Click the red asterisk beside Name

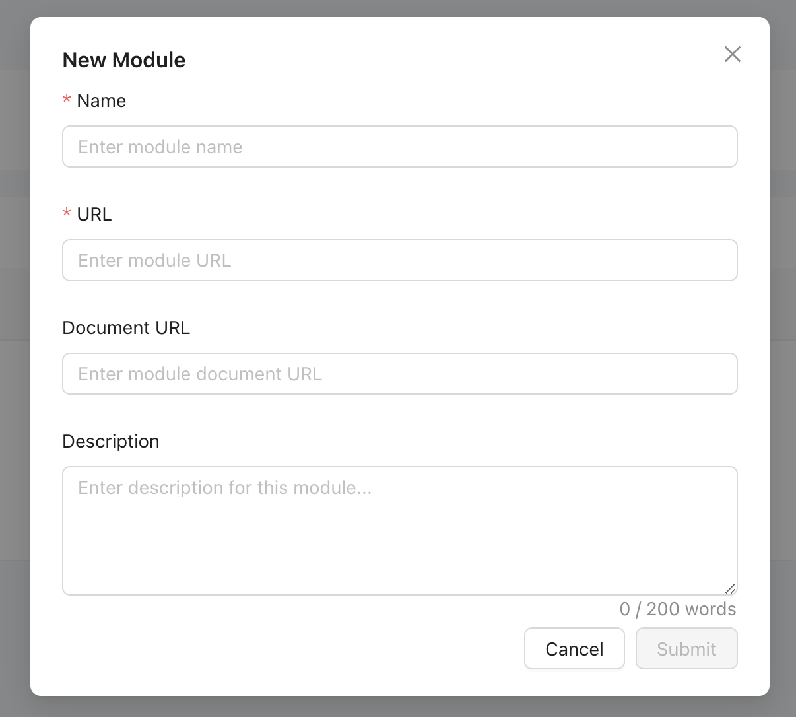coord(66,100)
